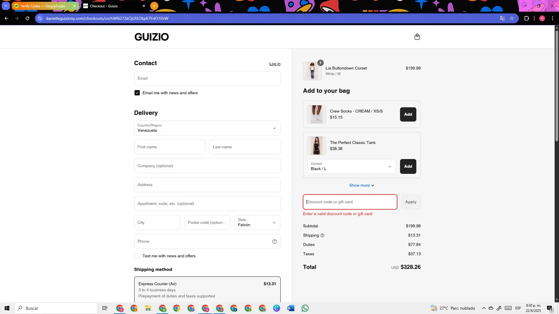Bookmark this page with the star icon
The width and height of the screenshot is (559, 314).
512,18
